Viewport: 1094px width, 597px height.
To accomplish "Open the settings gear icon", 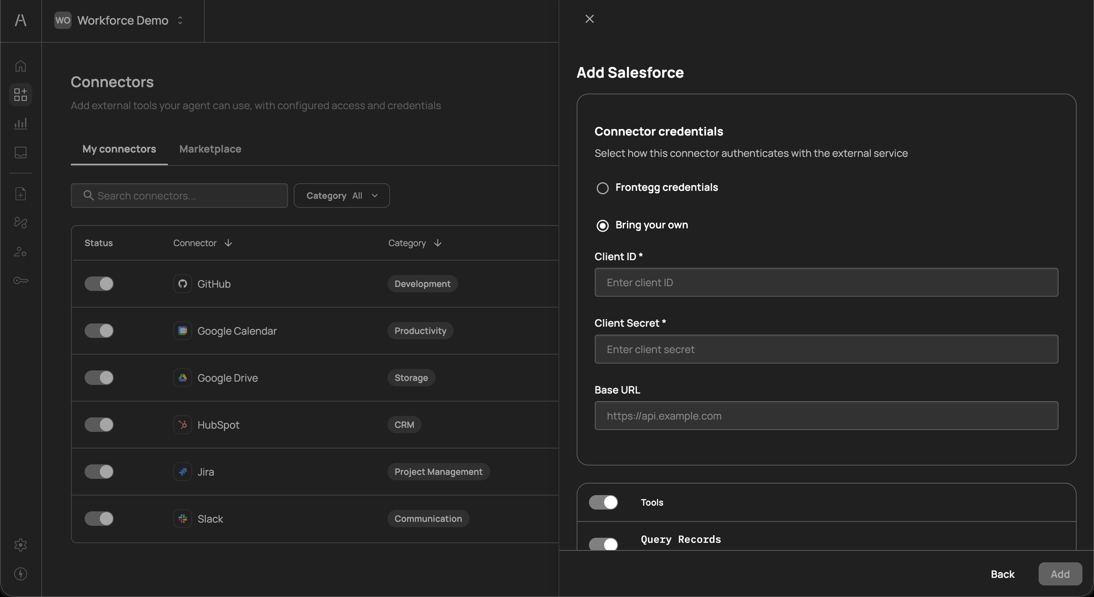I will click(20, 545).
